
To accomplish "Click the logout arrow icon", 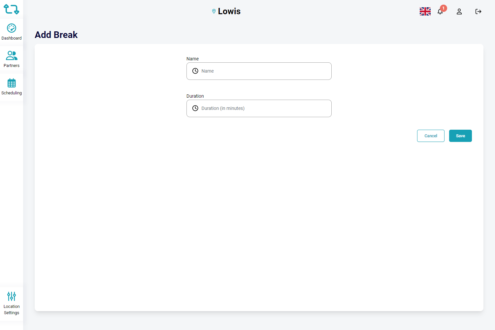I will coord(478,12).
